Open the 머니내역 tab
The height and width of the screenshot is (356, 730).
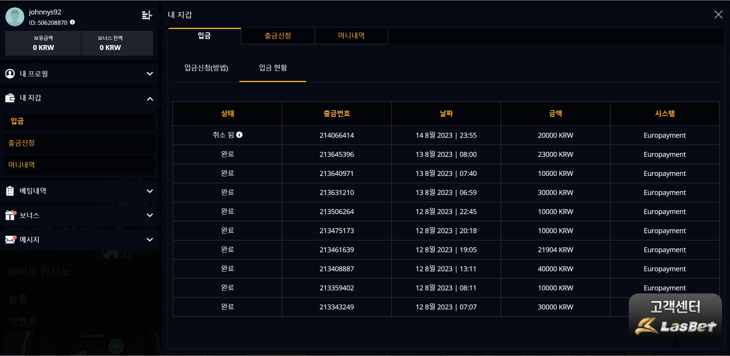coord(351,36)
